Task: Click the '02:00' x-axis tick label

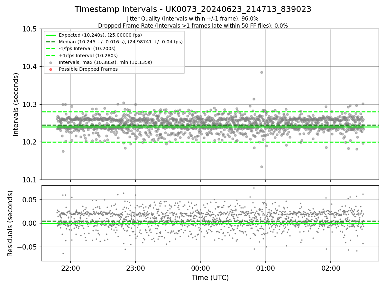Action: pyautogui.click(x=331, y=268)
